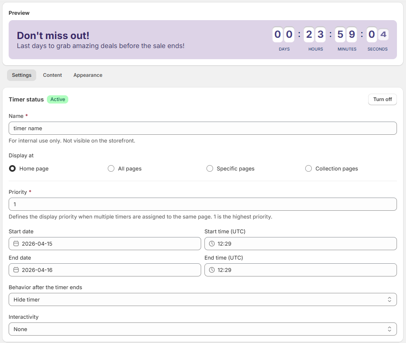Click the clock icon in End time
The image size is (406, 343).
click(x=212, y=270)
